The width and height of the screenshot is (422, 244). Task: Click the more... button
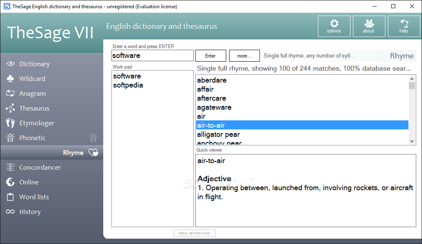click(x=244, y=55)
